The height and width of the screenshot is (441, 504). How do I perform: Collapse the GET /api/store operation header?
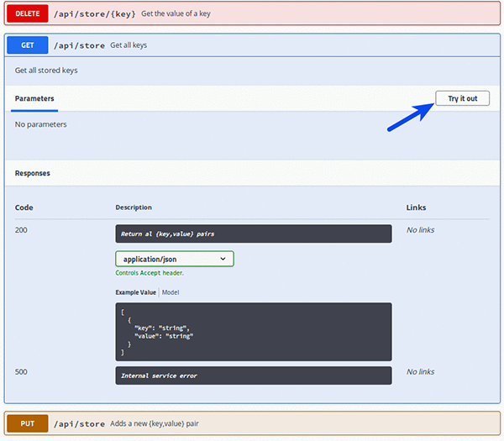[x=252, y=45]
